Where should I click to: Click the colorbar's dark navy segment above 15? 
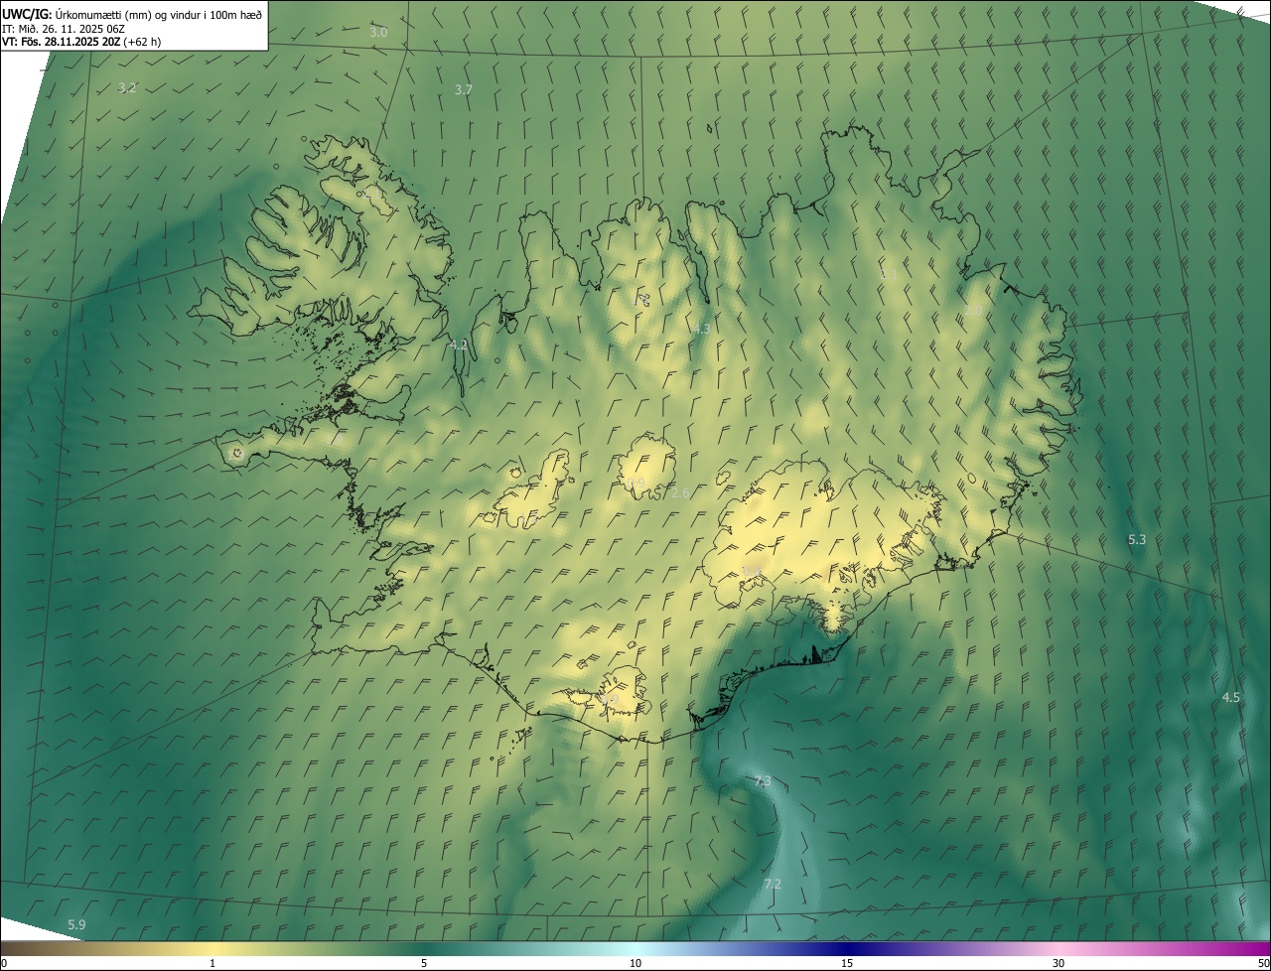pos(847,948)
